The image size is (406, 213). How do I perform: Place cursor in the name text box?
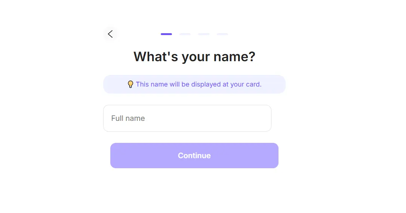coord(187,118)
